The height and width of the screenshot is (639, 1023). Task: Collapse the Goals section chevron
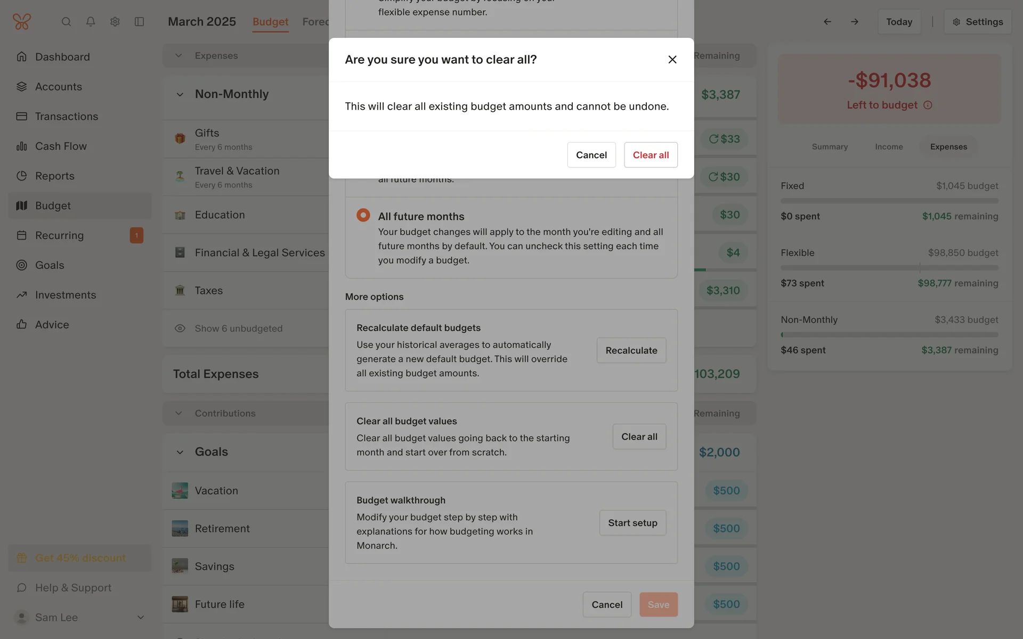tap(180, 452)
